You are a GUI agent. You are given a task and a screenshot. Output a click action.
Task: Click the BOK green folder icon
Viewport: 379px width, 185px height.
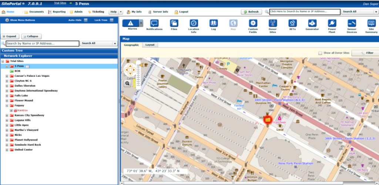[11, 71]
